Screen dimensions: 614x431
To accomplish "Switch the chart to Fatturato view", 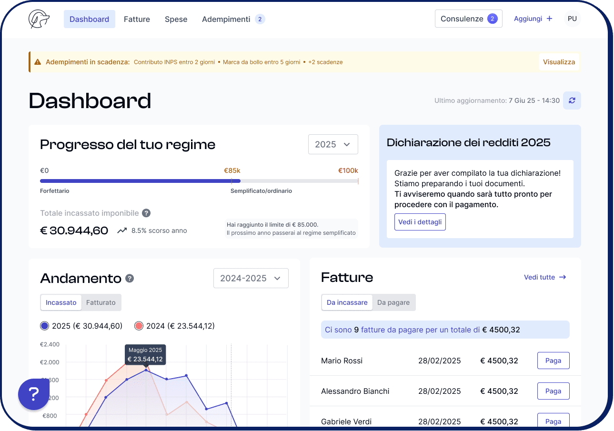I will click(x=101, y=302).
